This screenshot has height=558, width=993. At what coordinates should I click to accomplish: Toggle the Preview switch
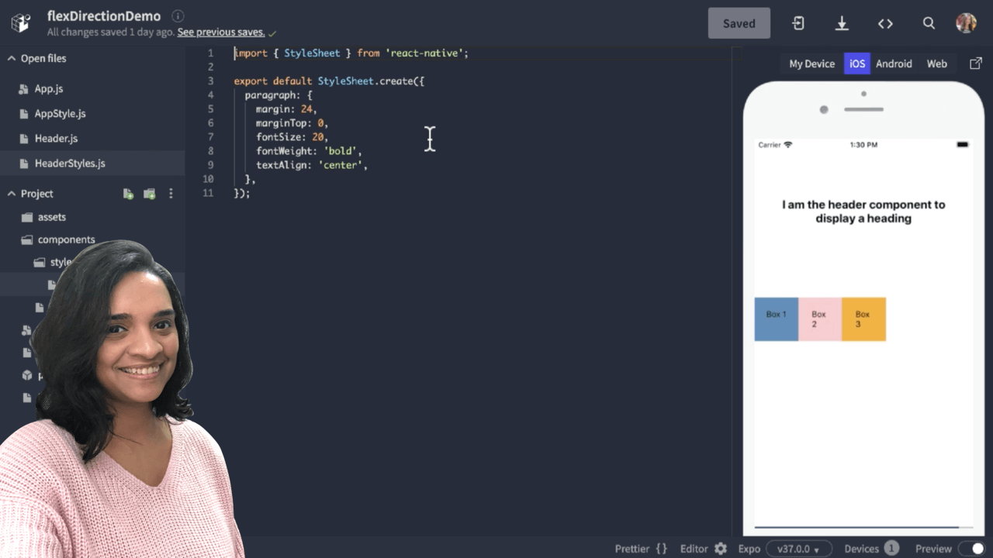tap(971, 549)
